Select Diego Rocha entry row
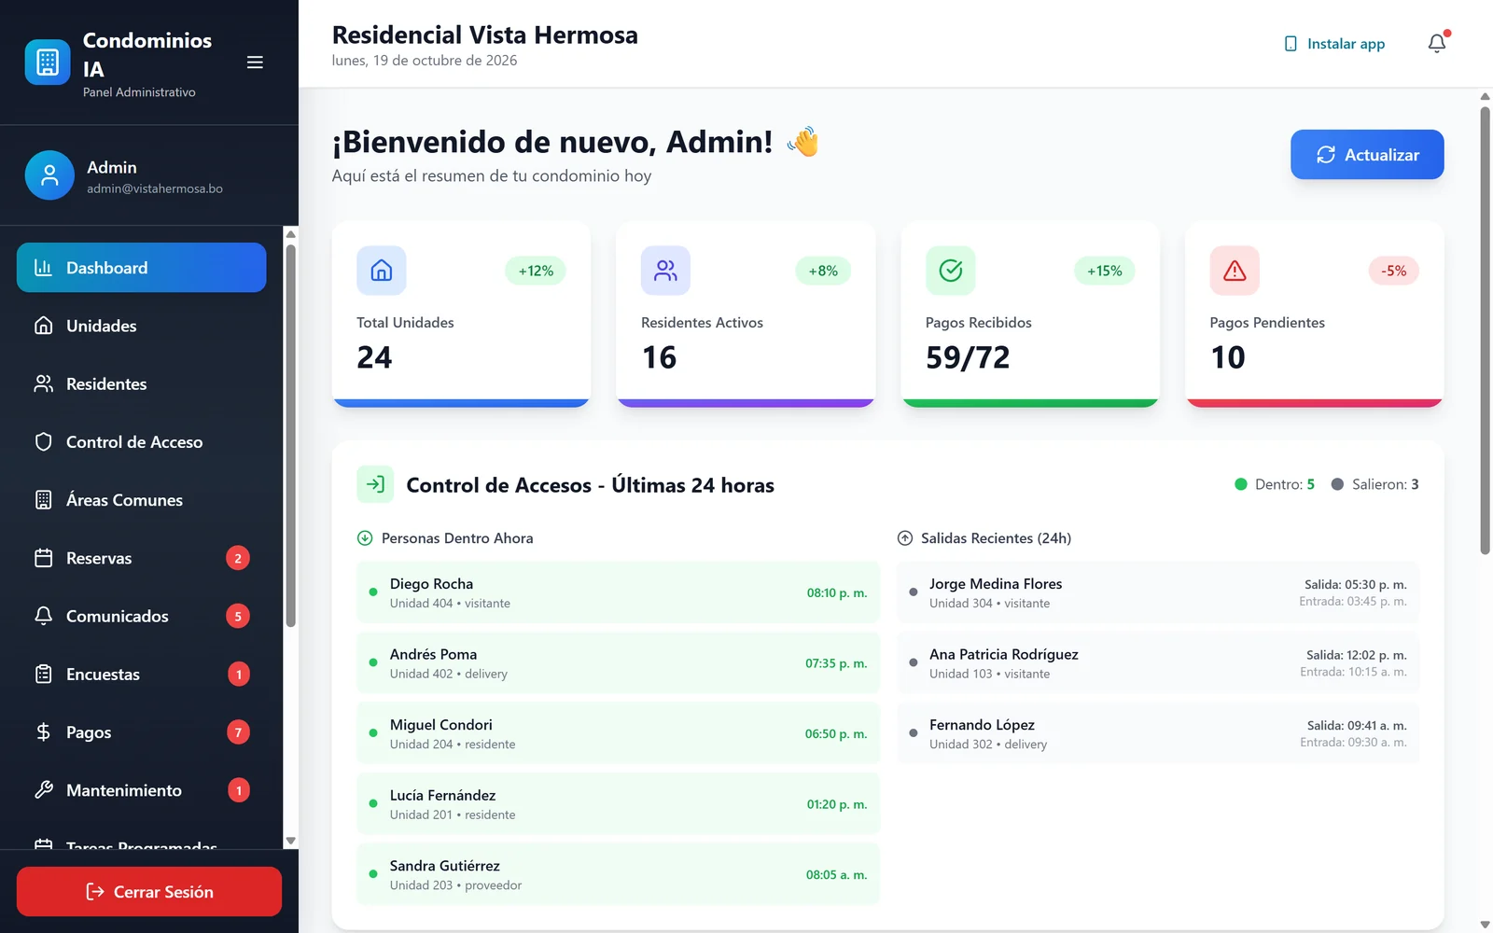This screenshot has height=933, width=1493. click(x=618, y=592)
